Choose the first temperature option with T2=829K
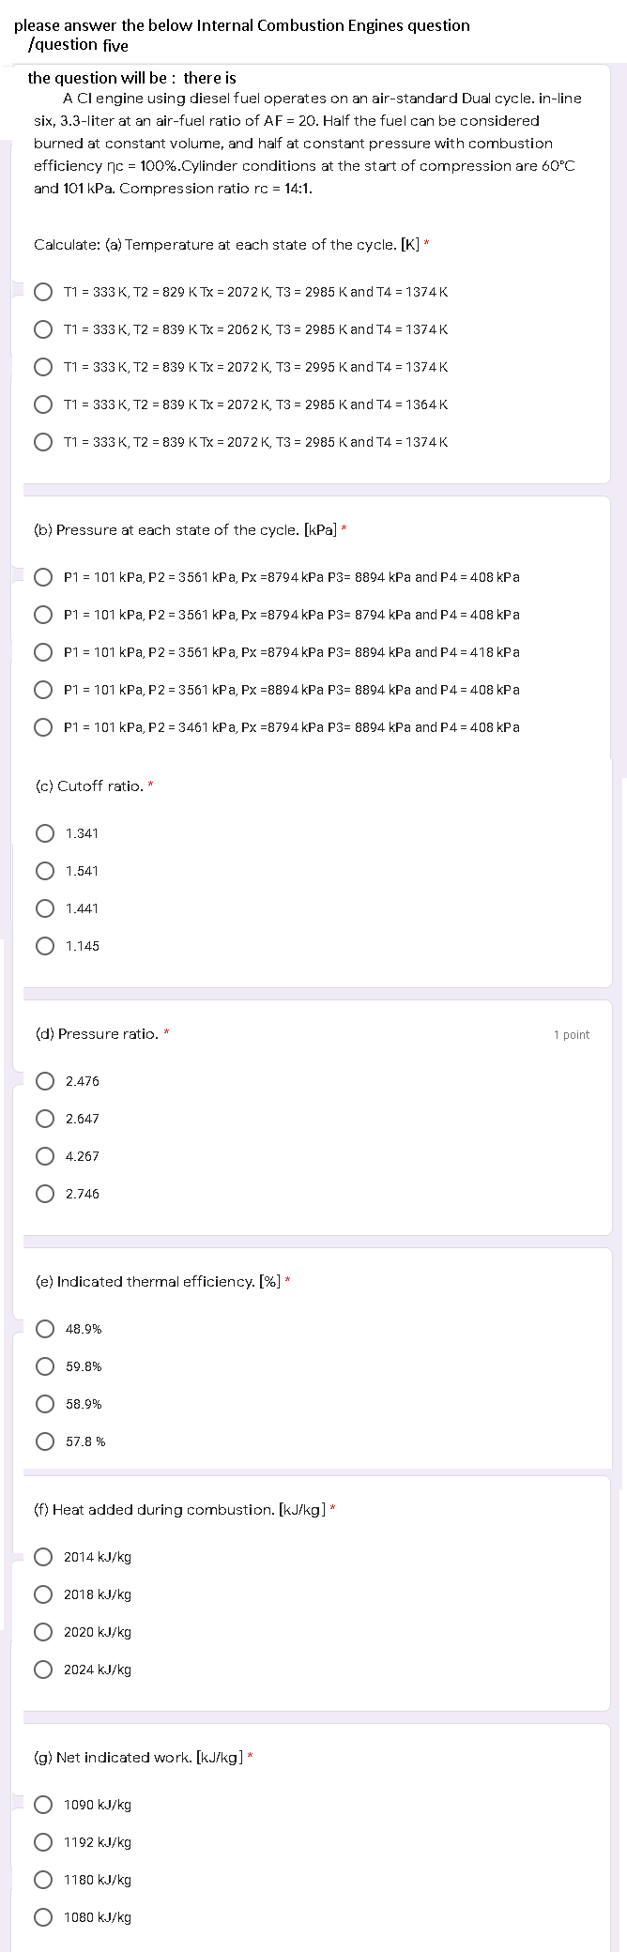This screenshot has width=627, height=1952. click(43, 292)
